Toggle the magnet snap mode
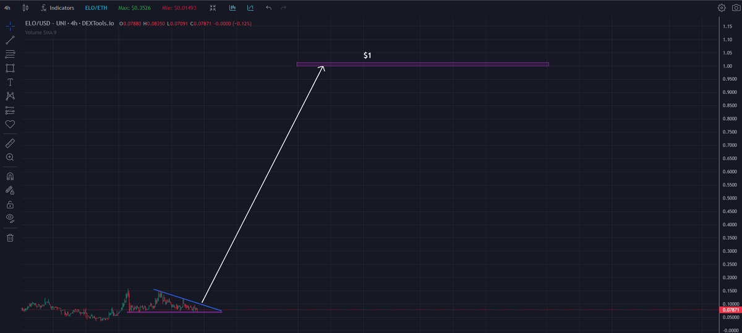This screenshot has width=742, height=333. coord(10,177)
